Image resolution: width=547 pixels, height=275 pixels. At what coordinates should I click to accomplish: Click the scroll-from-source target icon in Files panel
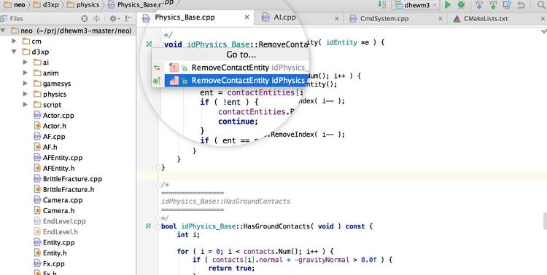coord(84,19)
